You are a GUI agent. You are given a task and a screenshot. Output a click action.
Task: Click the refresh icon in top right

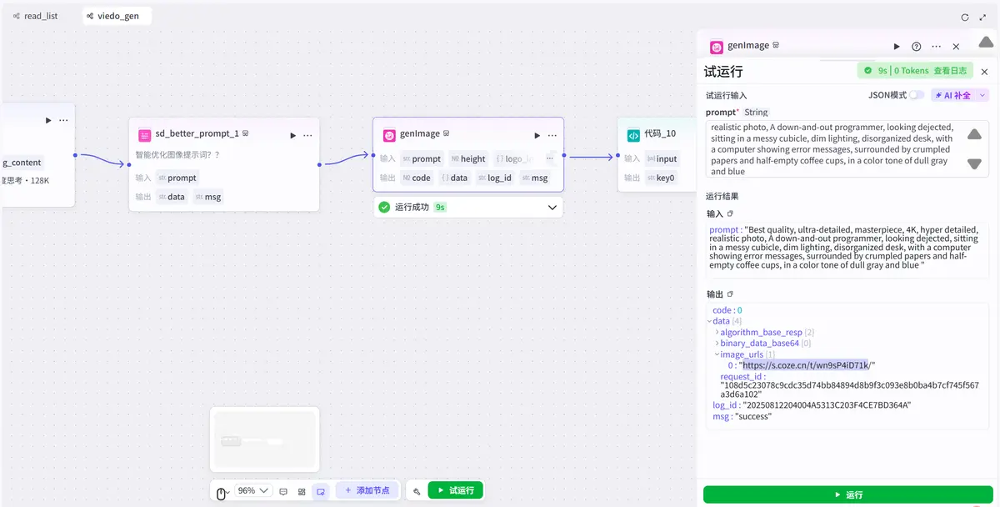(965, 17)
